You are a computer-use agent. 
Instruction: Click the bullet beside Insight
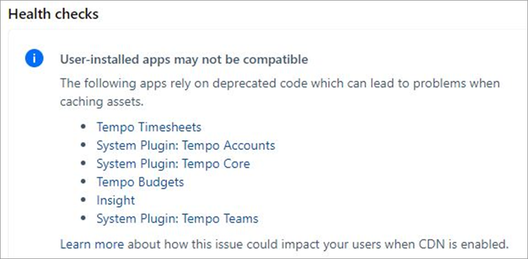click(83, 200)
